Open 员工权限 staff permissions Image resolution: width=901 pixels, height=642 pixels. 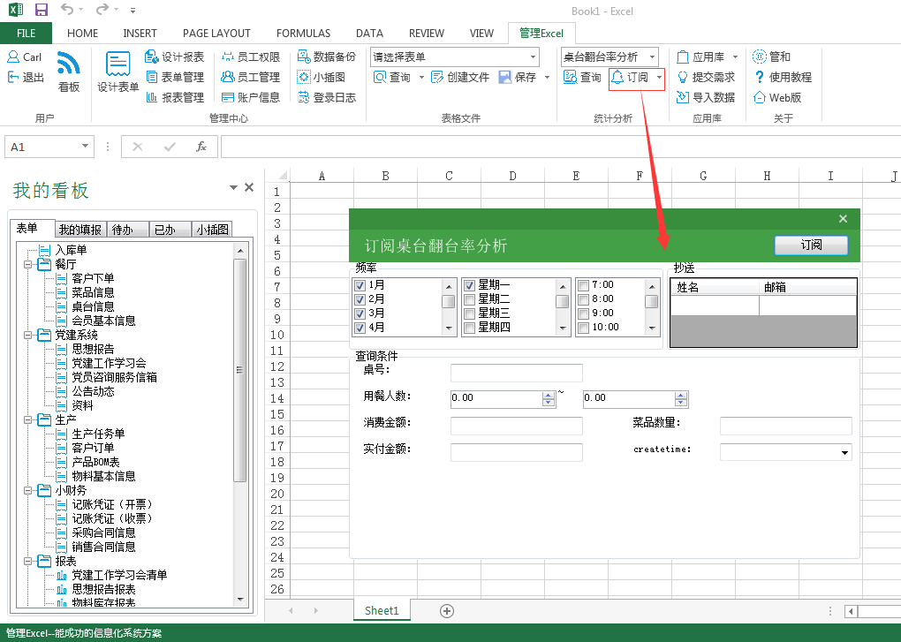point(251,57)
